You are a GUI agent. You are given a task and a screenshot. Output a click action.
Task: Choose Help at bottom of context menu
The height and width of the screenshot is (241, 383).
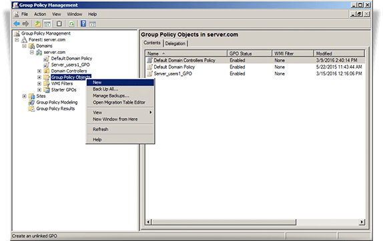click(x=120, y=140)
